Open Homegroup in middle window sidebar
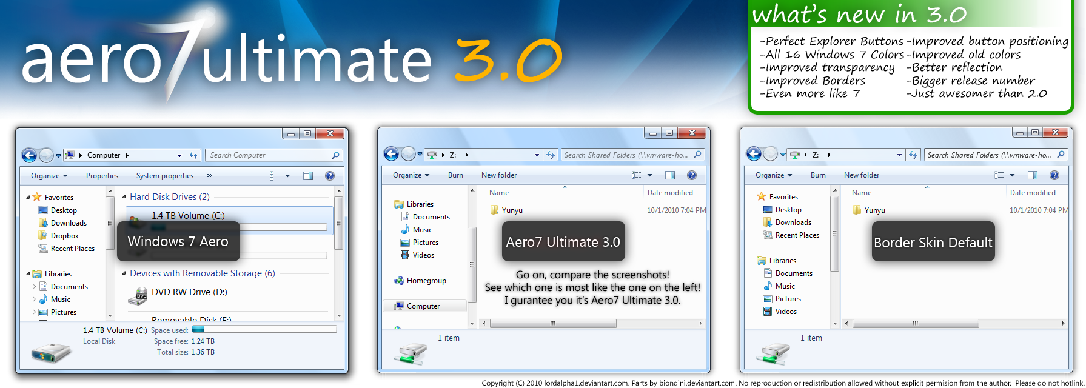Viewport: 1086px width, 388px height. coord(420,281)
